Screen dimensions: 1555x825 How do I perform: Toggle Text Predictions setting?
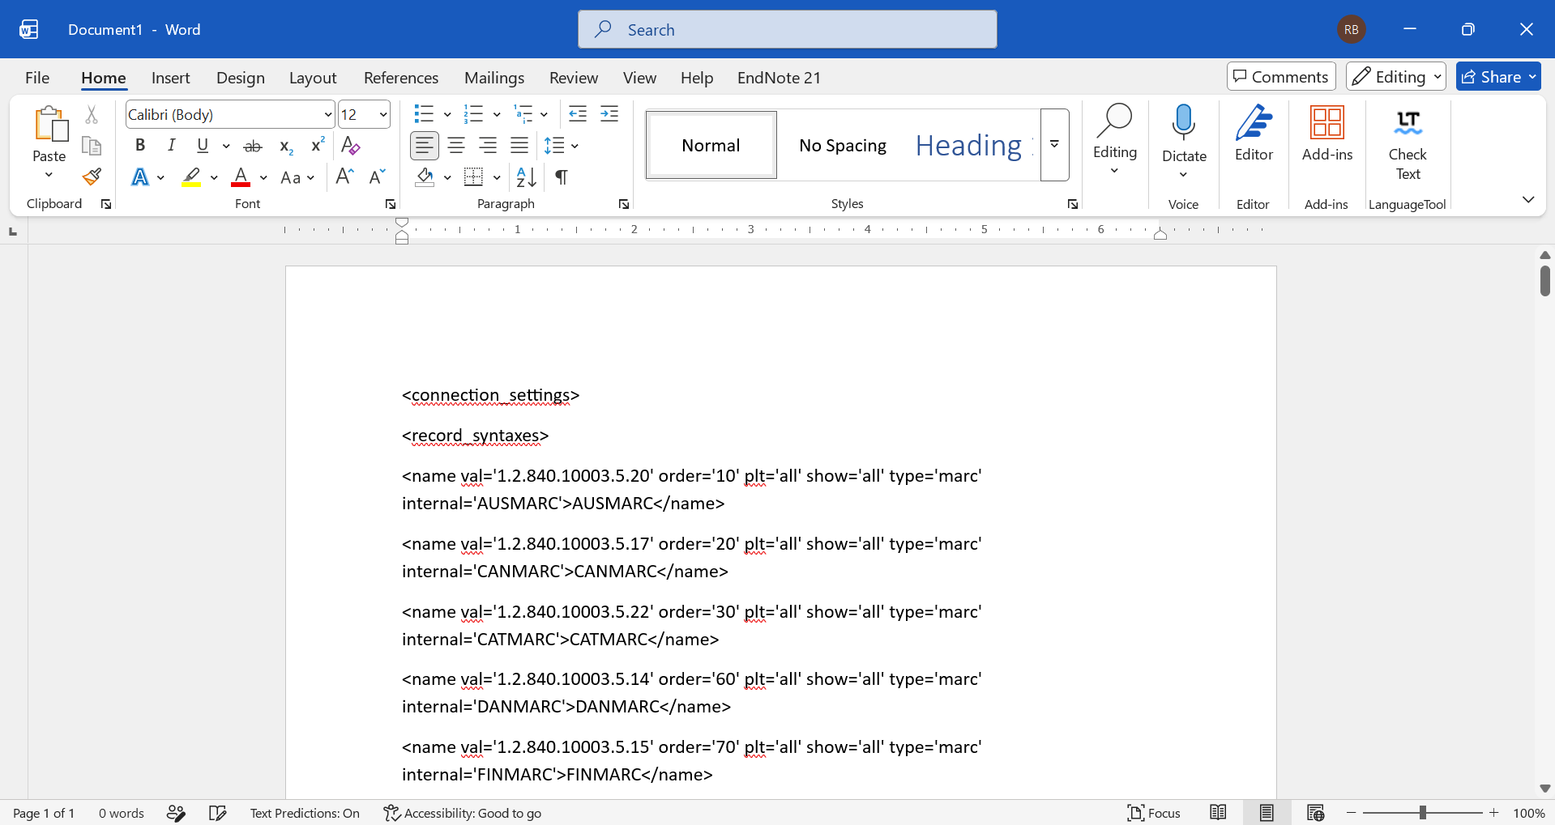point(305,813)
